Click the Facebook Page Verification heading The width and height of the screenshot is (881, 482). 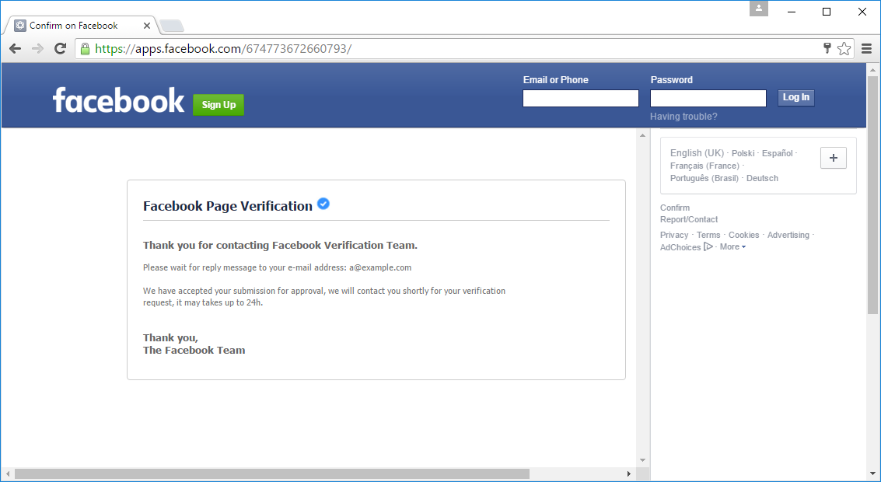coord(228,206)
